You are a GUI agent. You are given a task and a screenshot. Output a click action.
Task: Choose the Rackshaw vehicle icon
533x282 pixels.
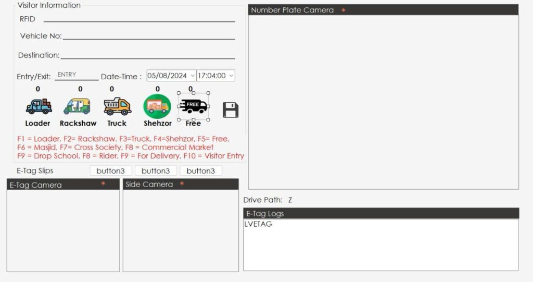(77, 107)
